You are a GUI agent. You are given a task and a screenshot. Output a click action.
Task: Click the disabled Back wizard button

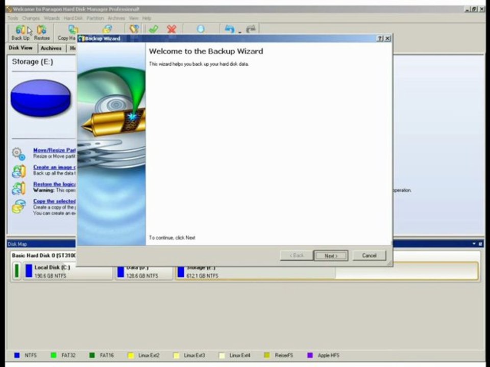[x=296, y=255]
